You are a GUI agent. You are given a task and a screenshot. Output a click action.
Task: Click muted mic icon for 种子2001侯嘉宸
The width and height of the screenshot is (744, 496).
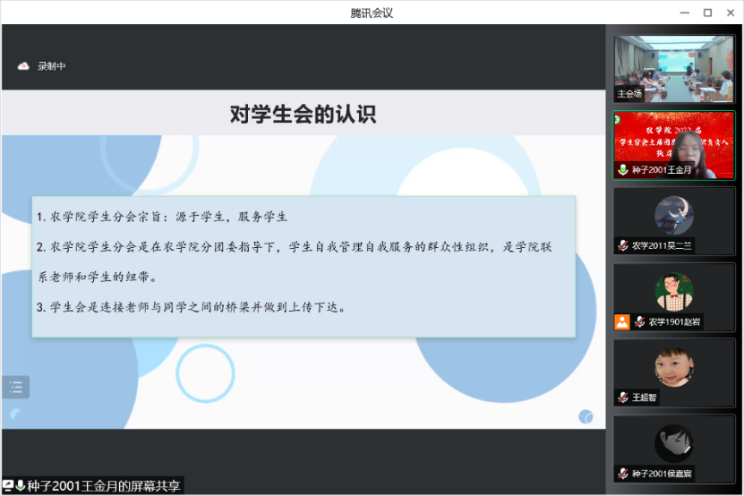click(x=623, y=474)
